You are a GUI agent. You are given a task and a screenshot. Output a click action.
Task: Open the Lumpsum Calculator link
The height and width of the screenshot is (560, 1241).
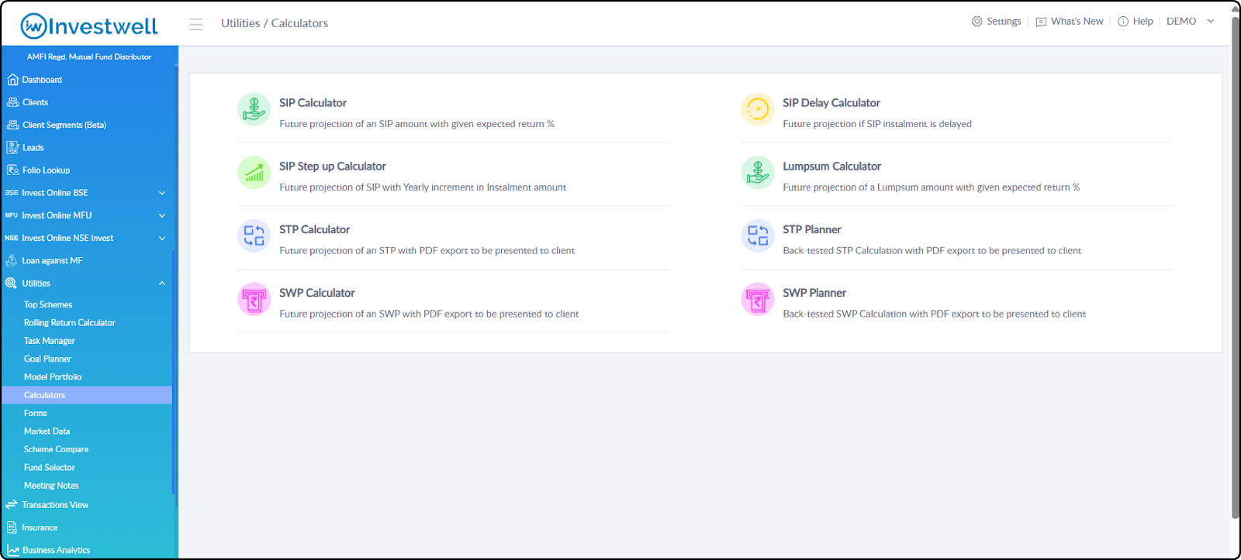point(832,167)
